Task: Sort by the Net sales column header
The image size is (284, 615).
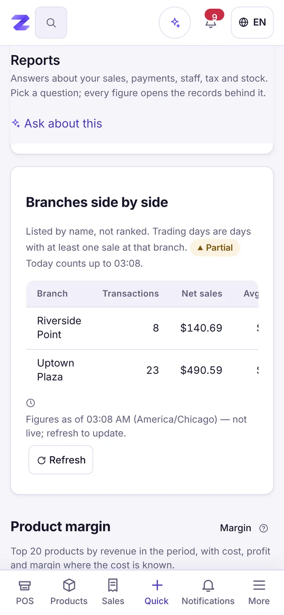Action: [202, 294]
